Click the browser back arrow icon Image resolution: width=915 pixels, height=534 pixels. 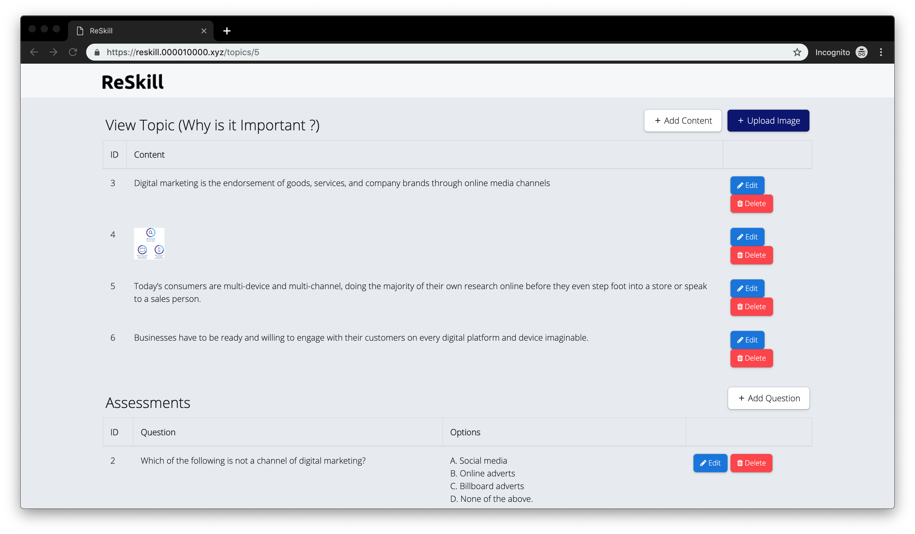[x=34, y=52]
